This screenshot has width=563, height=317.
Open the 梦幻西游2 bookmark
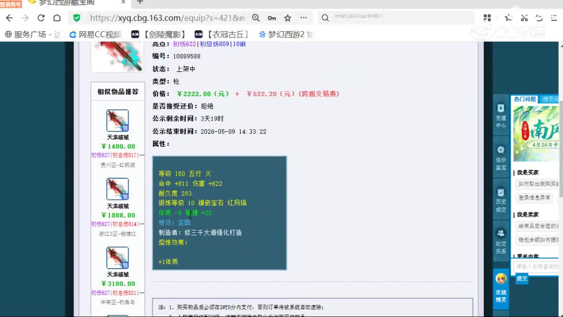click(286, 34)
